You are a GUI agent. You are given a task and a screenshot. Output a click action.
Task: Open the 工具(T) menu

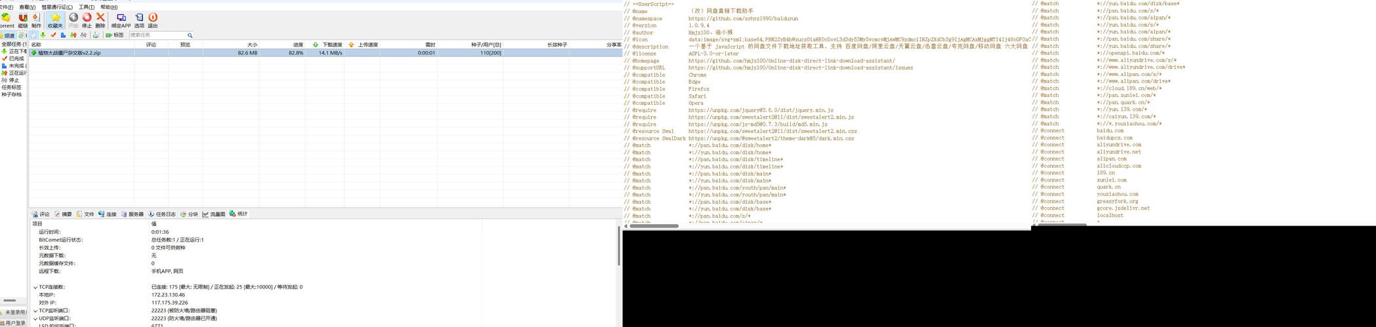pos(87,7)
